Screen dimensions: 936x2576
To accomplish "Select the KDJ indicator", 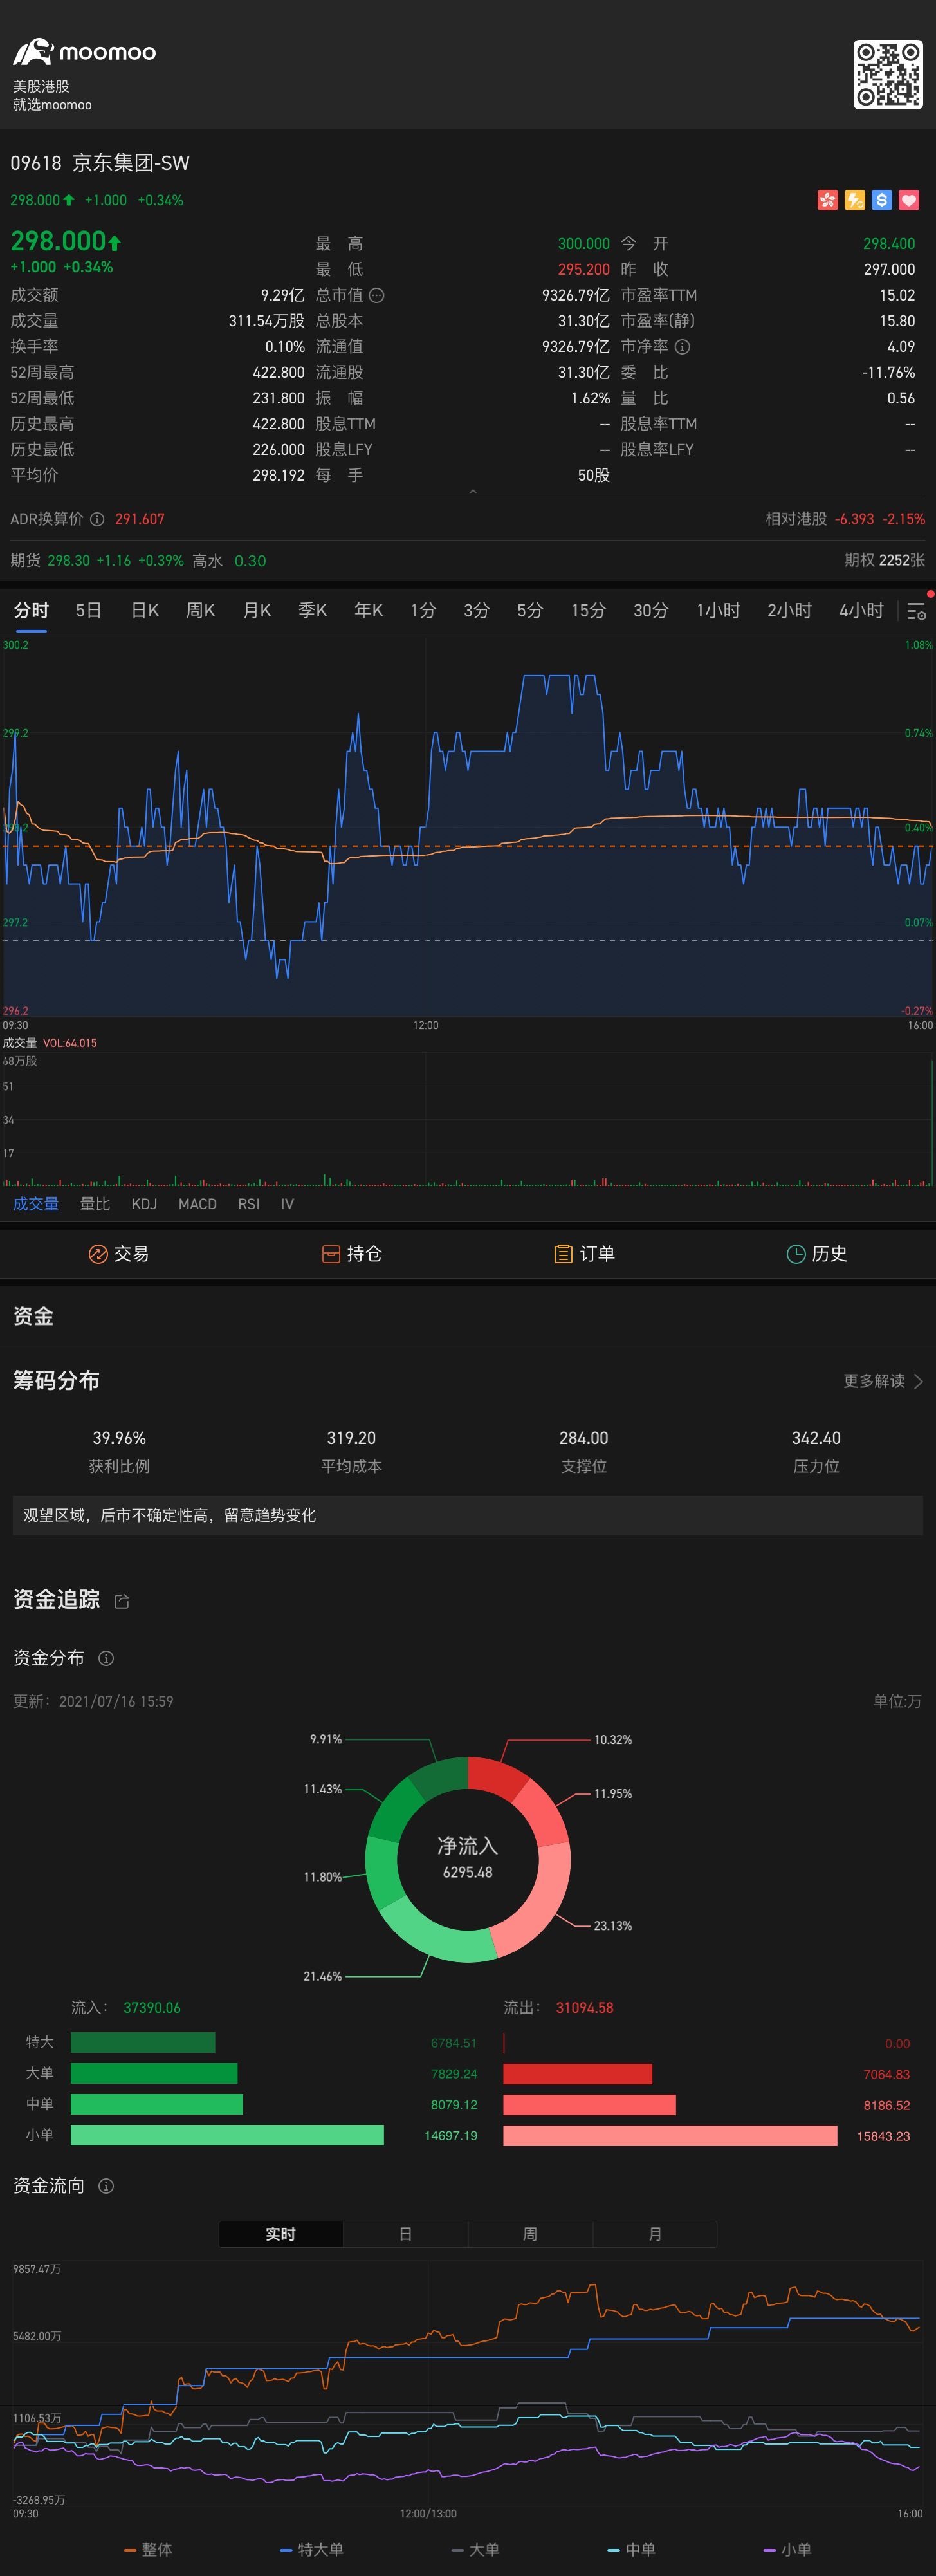I will tap(144, 1204).
